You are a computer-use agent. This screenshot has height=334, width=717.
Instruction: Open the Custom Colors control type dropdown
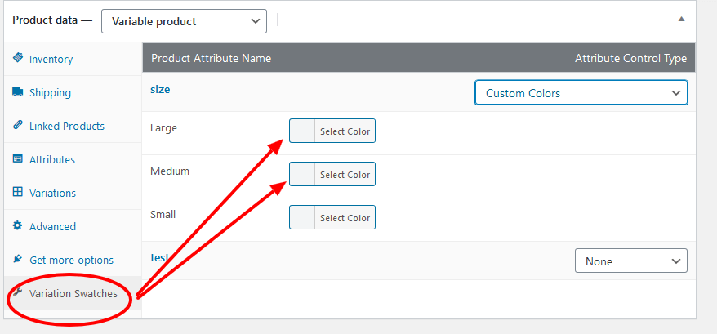581,93
